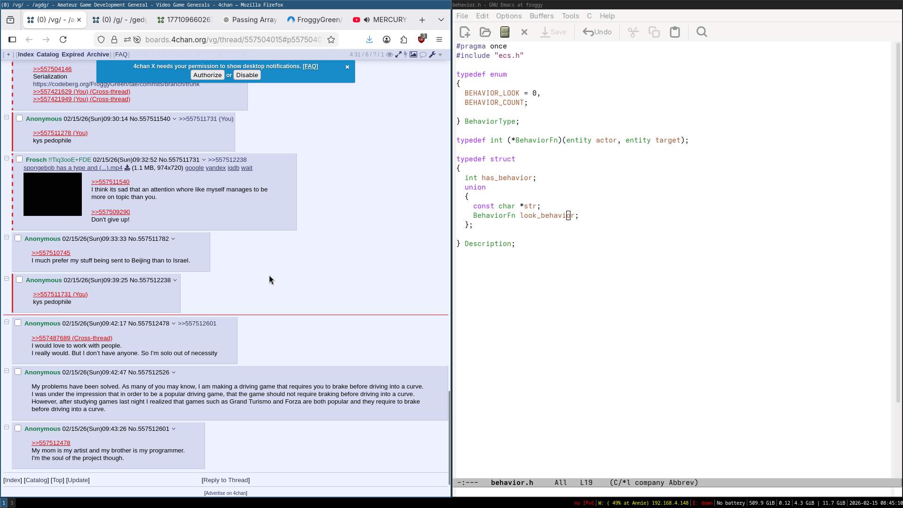Check box for post No.557512601
This screenshot has height=508, width=903.
click(x=18, y=428)
